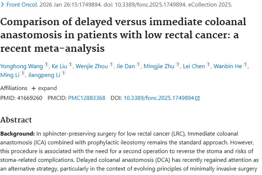Open DOI link 10.3389/fonc.2025.1749894
Image resolution: width=262 pixels, height=175 pixels.
point(159,98)
